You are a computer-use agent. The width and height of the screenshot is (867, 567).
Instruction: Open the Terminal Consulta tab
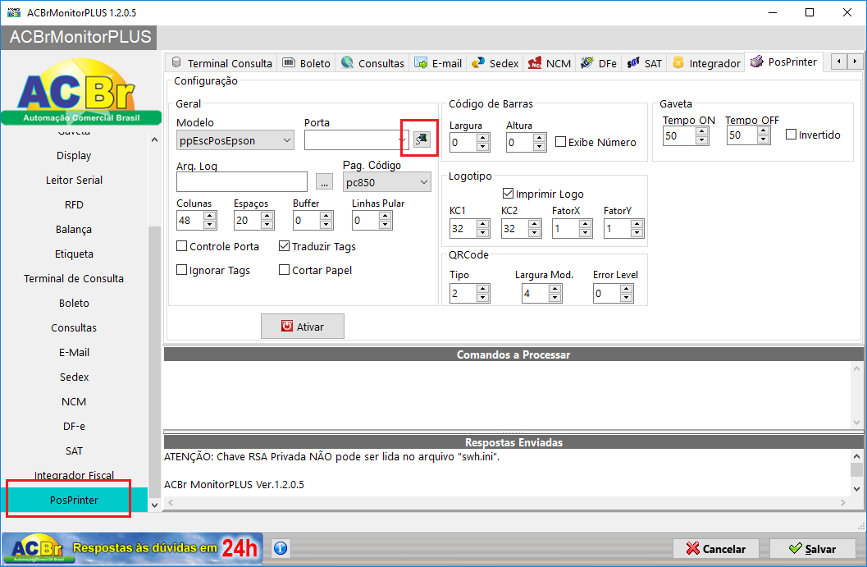[x=221, y=63]
